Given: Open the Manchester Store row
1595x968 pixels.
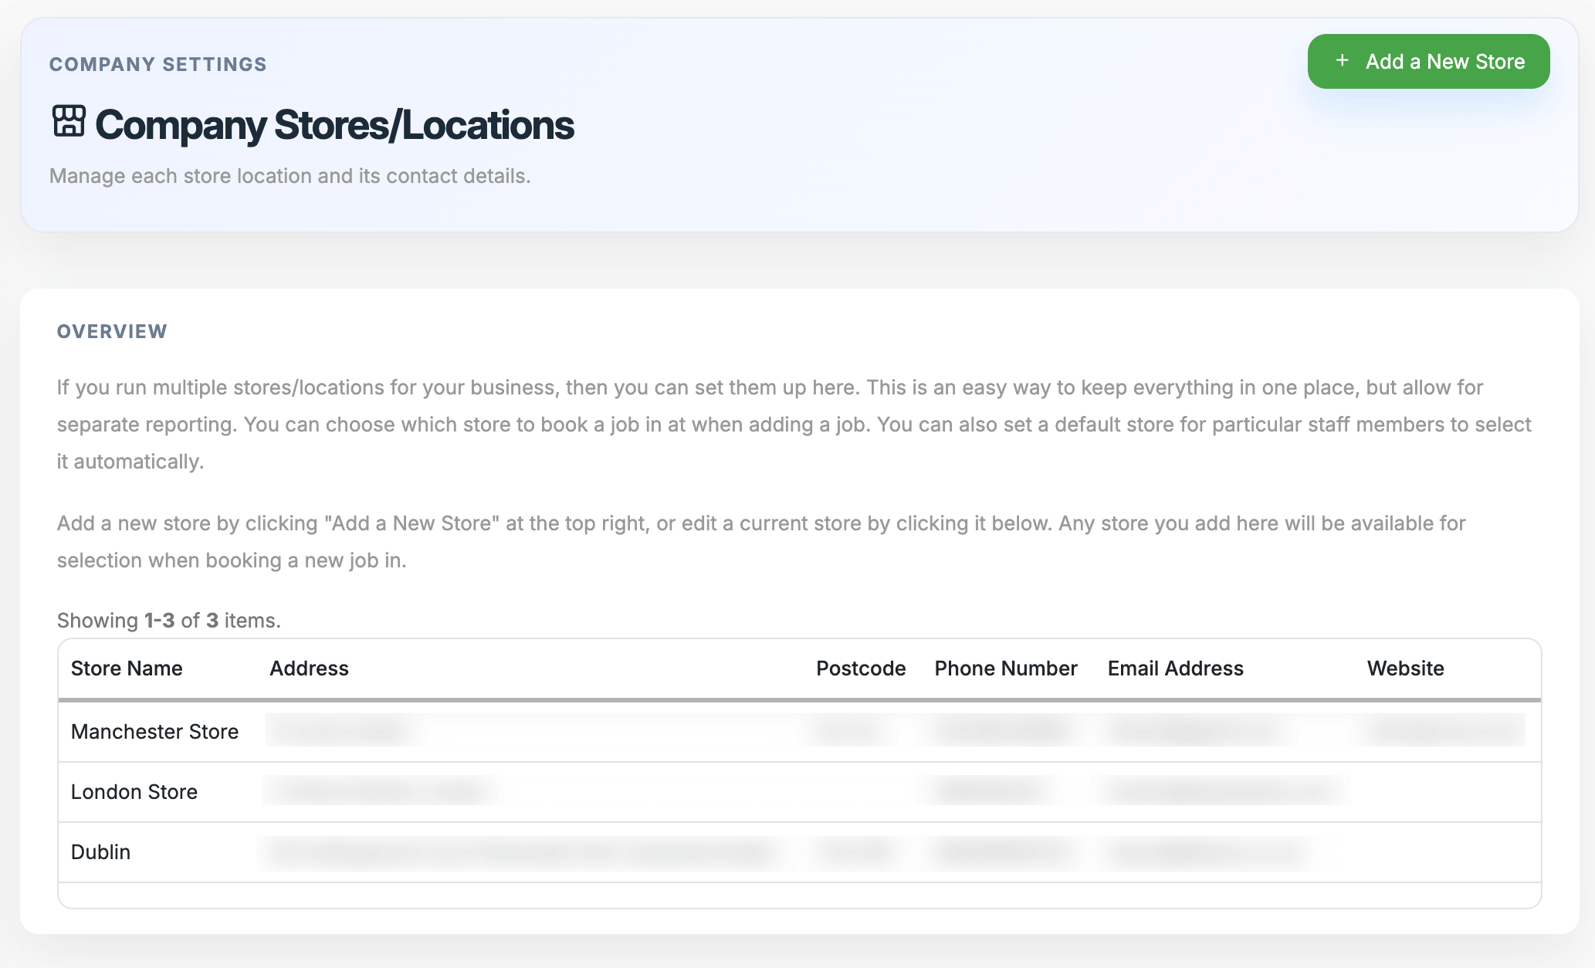Looking at the screenshot, I should click(154, 731).
